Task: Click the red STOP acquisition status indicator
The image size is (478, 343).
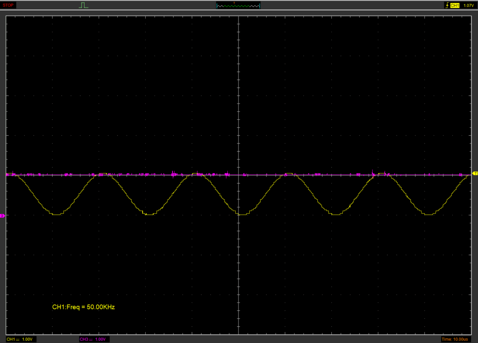Action: pos(9,5)
